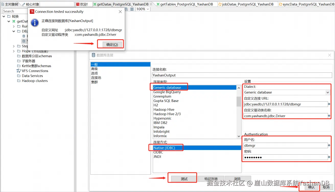This screenshot has height=192, width=335.
Task: Click the 特征列表 button
Action: [x=211, y=179]
